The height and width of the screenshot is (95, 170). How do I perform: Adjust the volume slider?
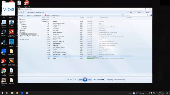100,80
